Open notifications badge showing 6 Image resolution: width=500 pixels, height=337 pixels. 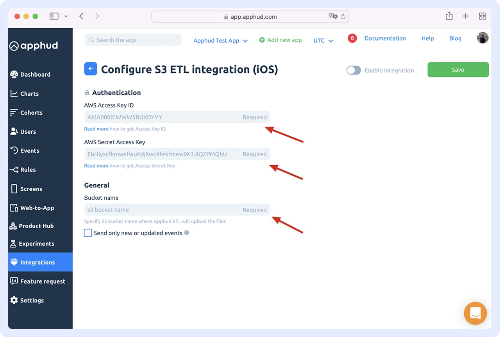[x=352, y=38]
